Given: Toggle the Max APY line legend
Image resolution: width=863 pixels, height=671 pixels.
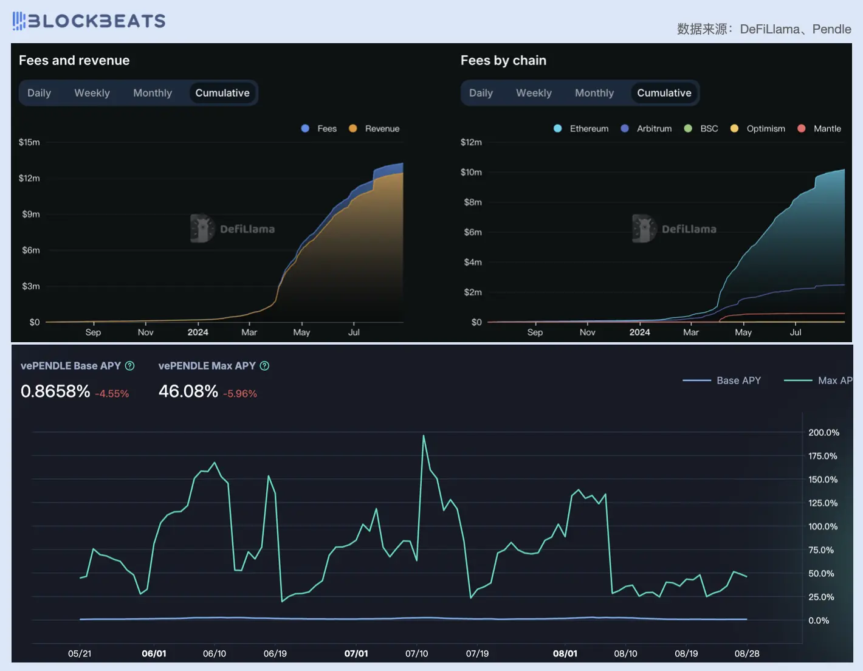Looking at the screenshot, I should (x=818, y=380).
